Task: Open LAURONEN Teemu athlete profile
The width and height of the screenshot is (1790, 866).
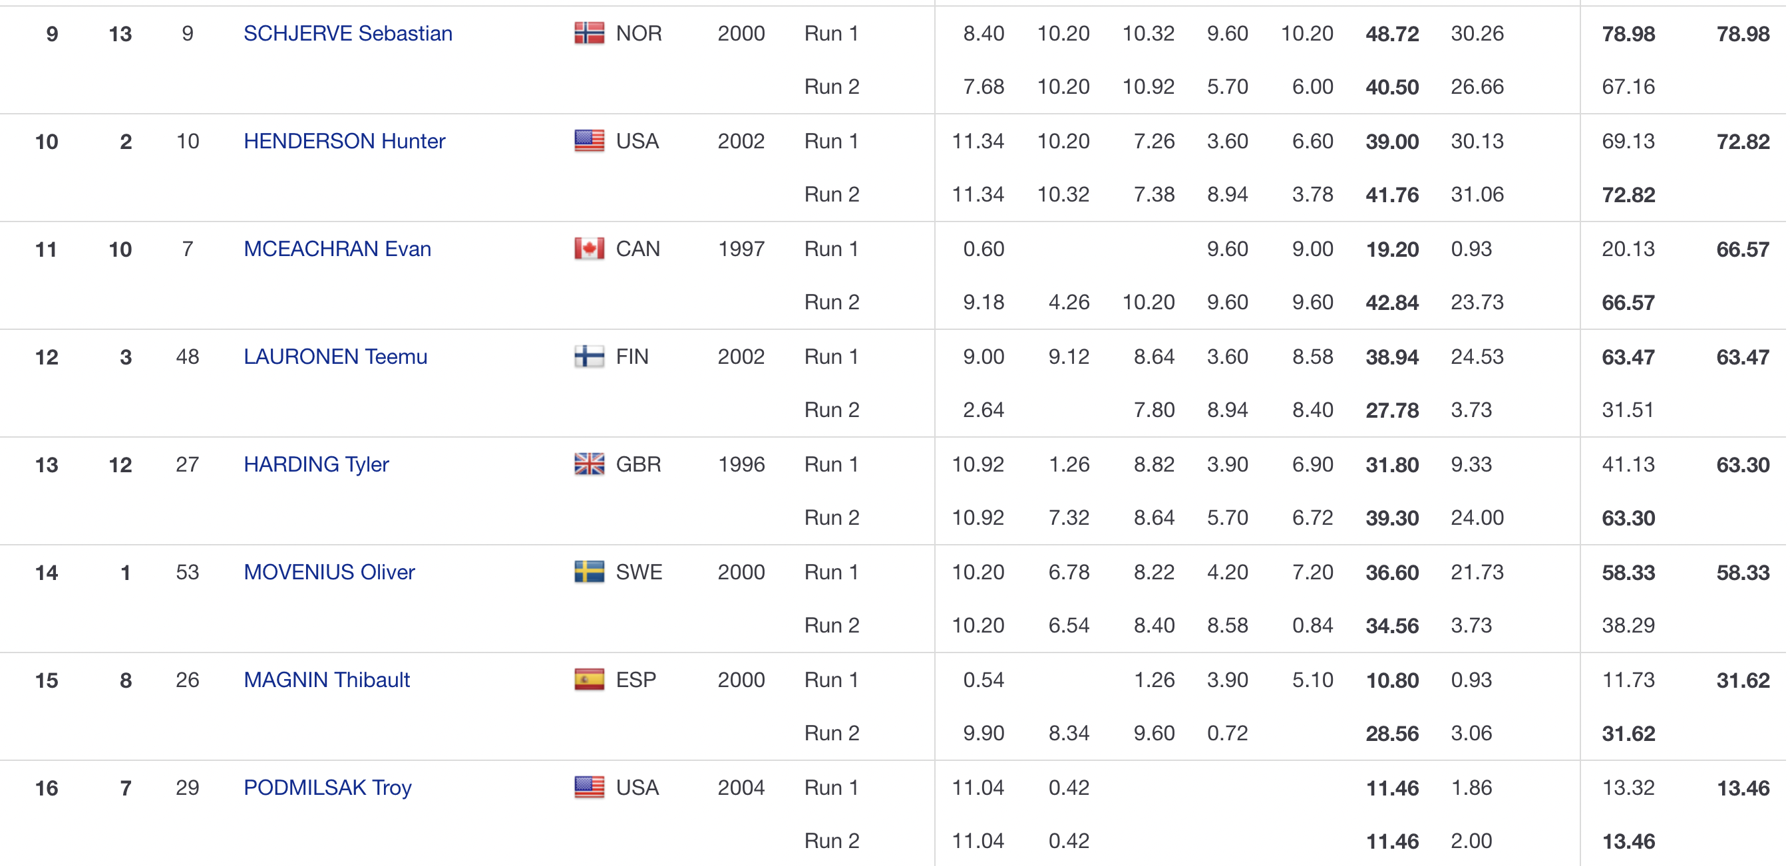Action: pos(335,357)
